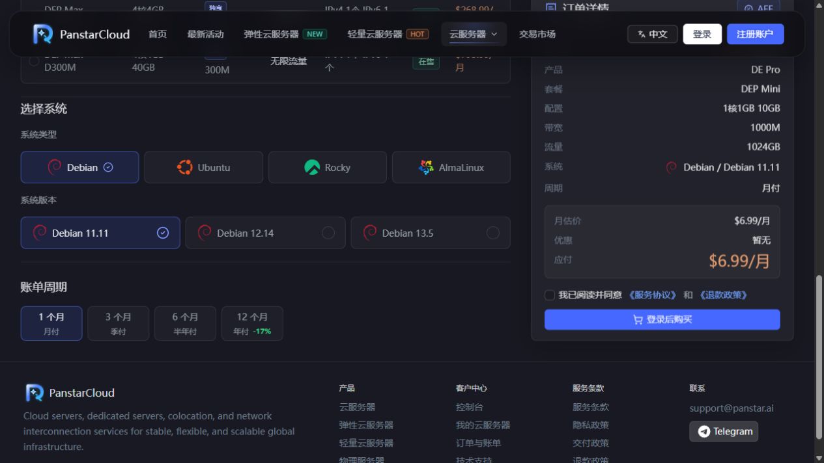Click the shopping cart icon on purchase button
The height and width of the screenshot is (463, 824).
tap(638, 319)
